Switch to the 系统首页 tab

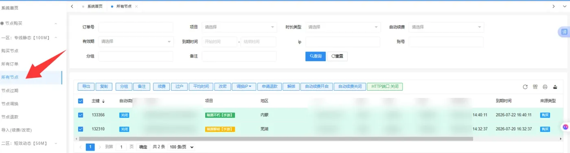coord(95,6)
